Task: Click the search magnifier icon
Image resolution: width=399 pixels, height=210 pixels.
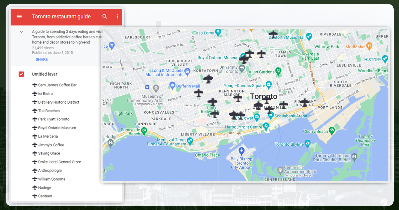Action: (105, 17)
